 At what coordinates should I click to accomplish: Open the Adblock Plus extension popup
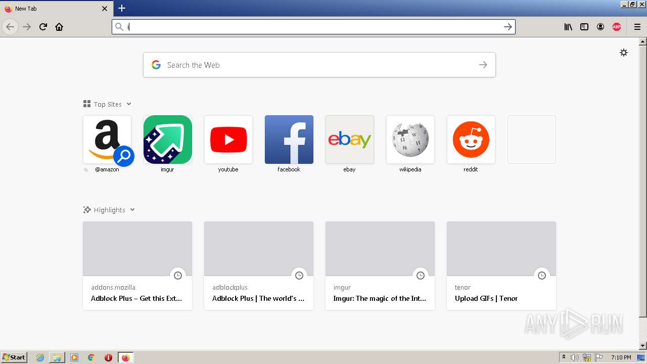617,27
